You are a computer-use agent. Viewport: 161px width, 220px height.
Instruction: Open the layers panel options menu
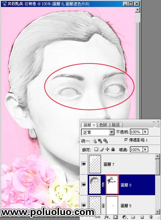point(158,126)
